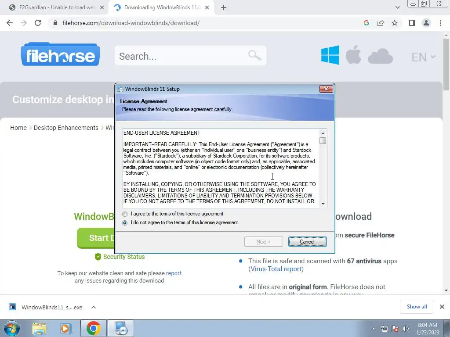This screenshot has width=450, height=337.
Task: Click page scrollbar up arrow
Action: (x=446, y=35)
